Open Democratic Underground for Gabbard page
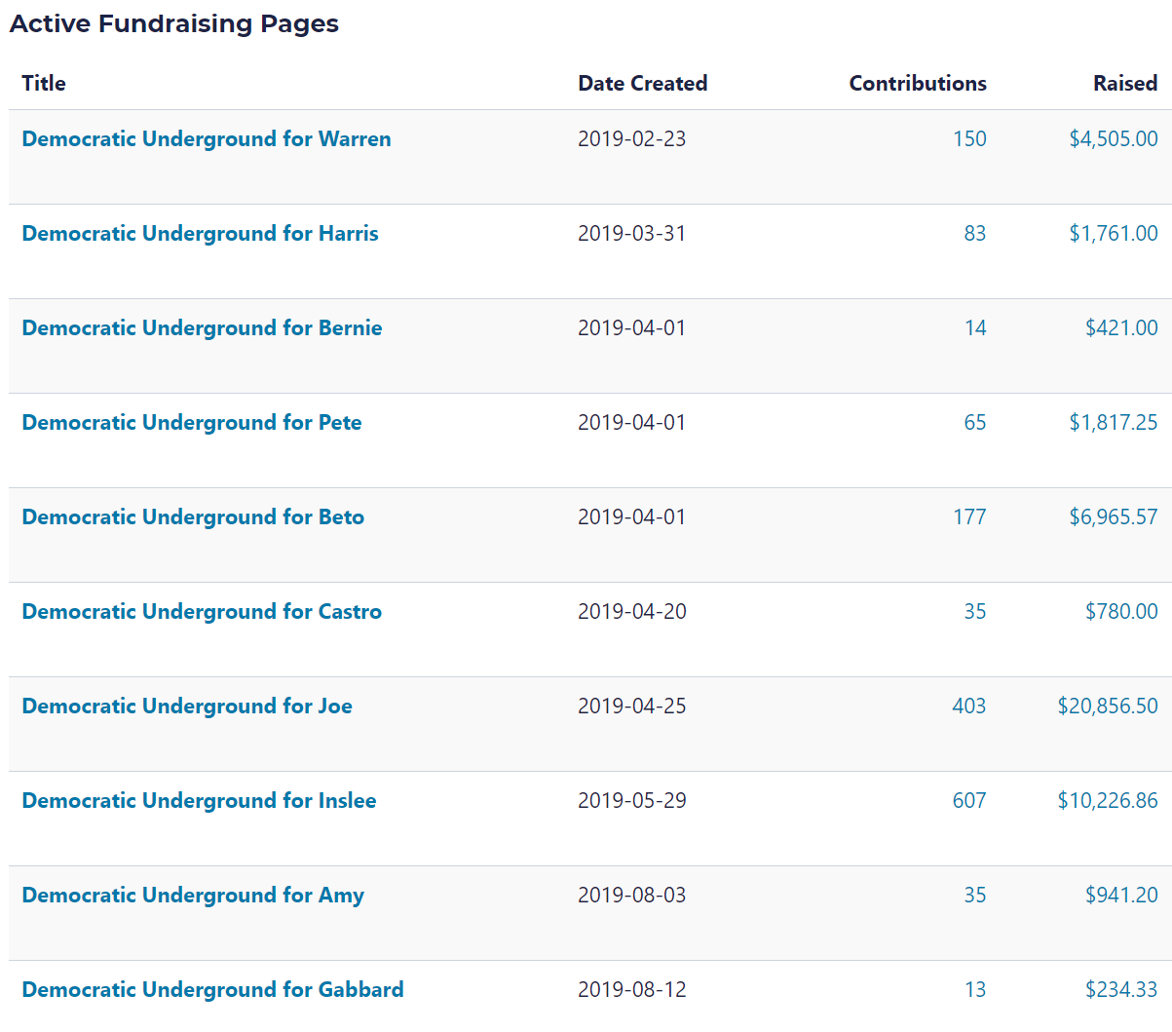Image resolution: width=1172 pixels, height=1032 pixels. coord(212,990)
